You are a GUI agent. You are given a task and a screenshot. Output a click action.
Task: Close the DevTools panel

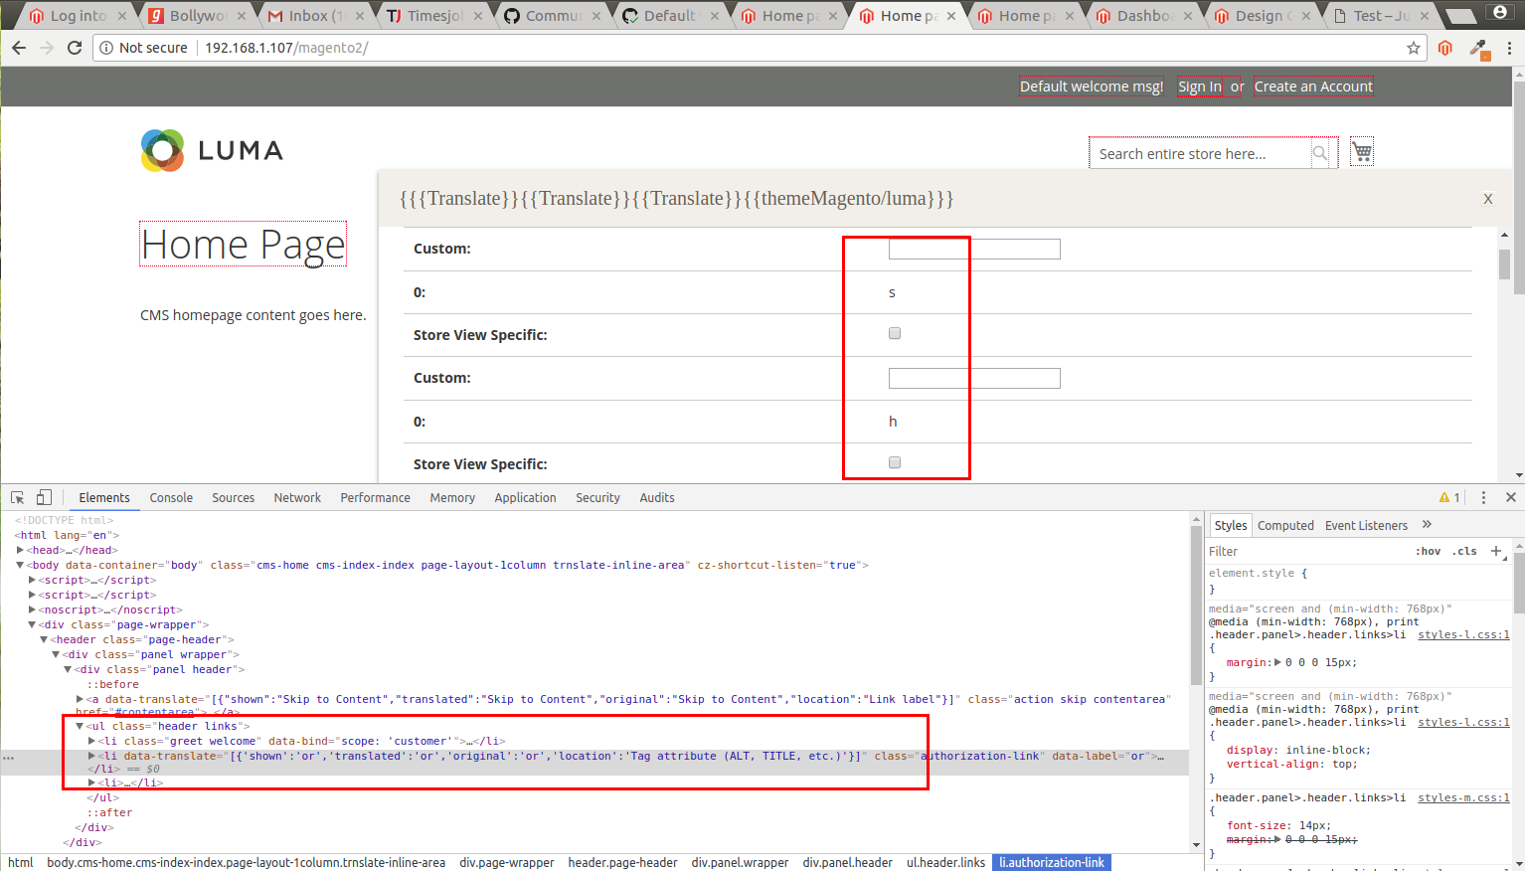(x=1510, y=497)
